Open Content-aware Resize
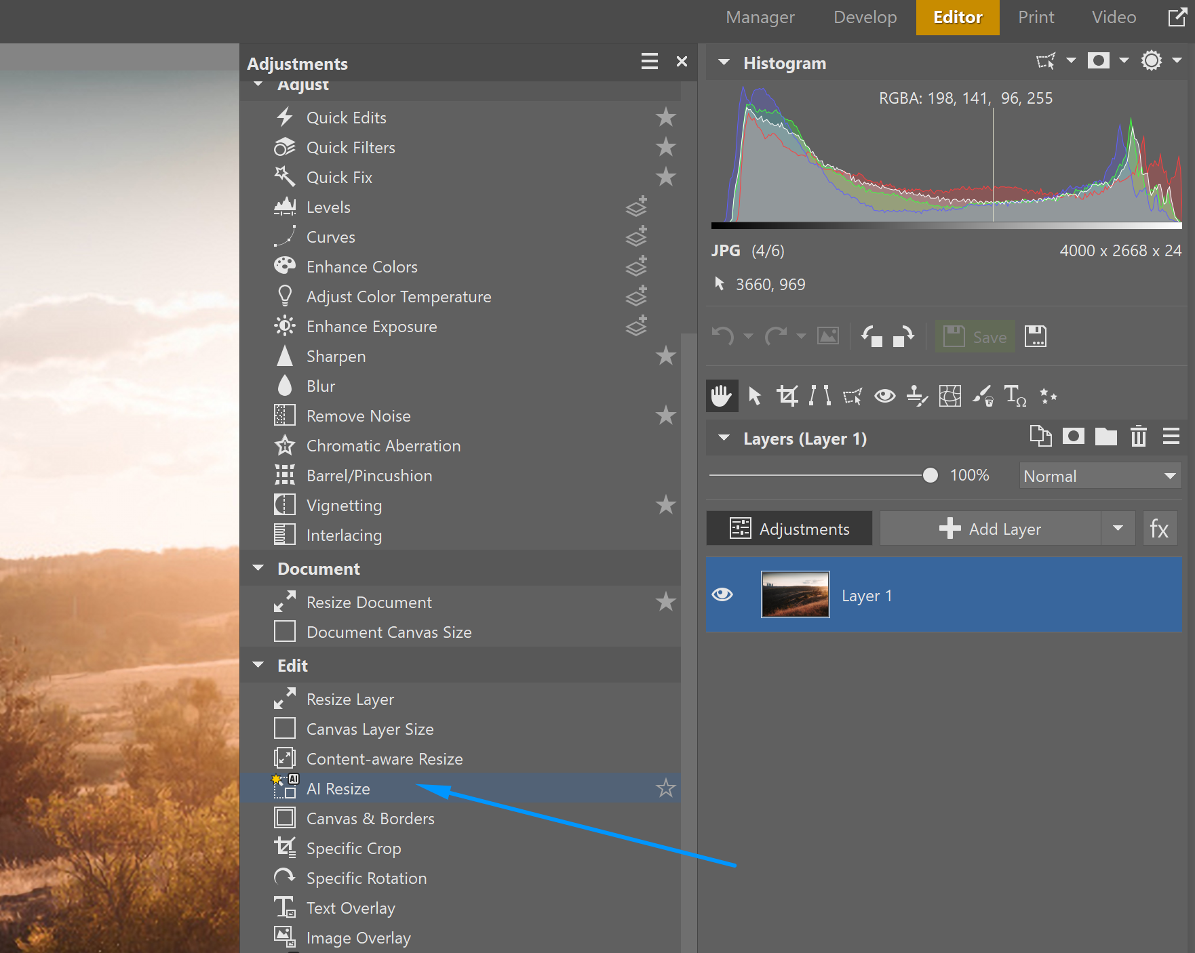The image size is (1195, 953). click(384, 759)
